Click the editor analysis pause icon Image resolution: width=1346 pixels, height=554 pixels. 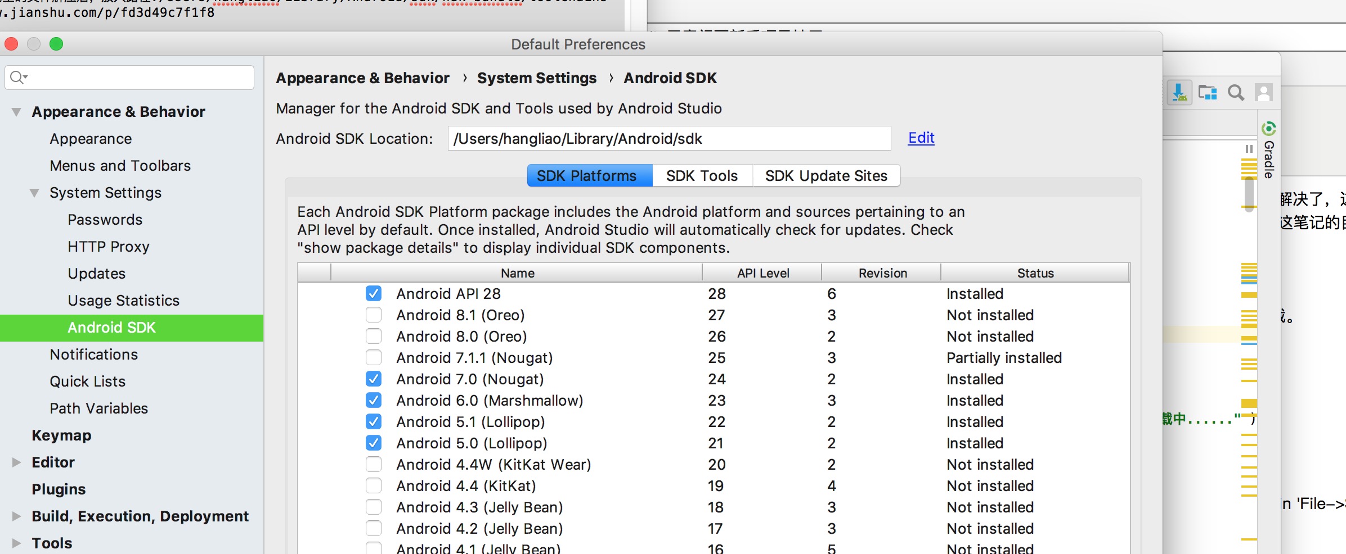pos(1249,149)
